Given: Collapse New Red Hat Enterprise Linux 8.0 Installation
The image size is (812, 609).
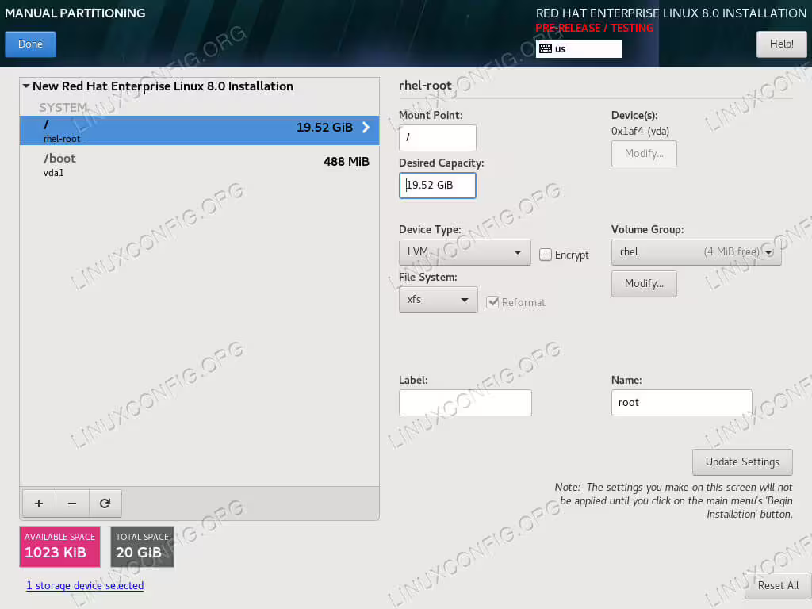Looking at the screenshot, I should pos(26,86).
